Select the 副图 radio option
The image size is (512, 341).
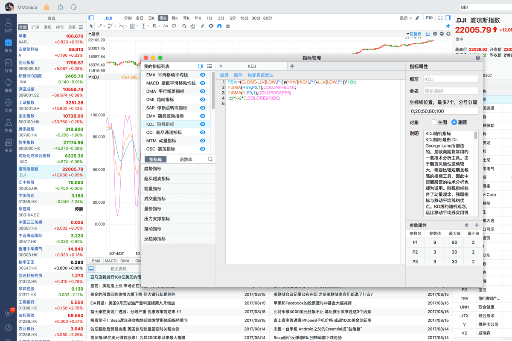pyautogui.click(x=454, y=122)
